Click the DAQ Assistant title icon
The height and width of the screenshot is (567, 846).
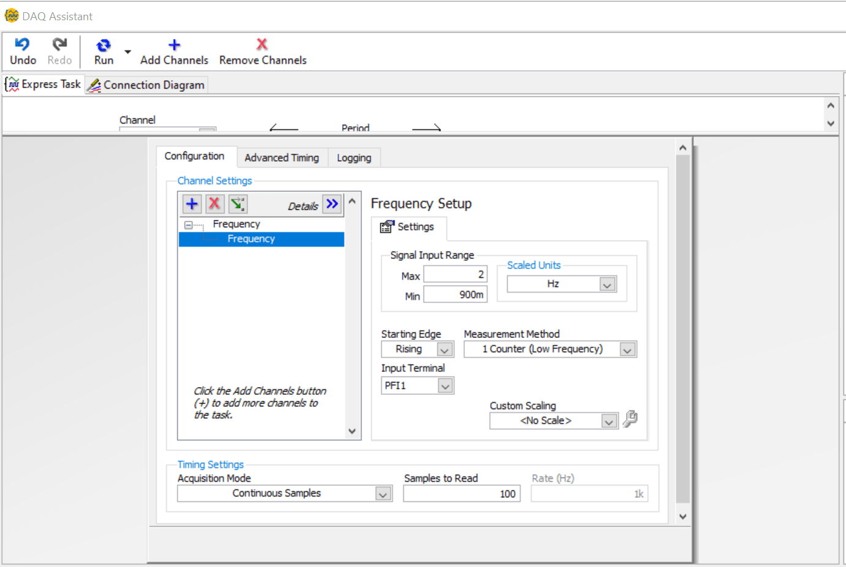(x=12, y=15)
